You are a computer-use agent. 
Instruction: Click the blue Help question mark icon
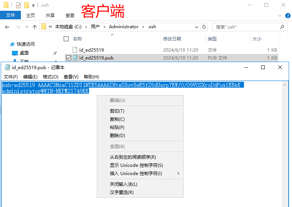(288, 16)
